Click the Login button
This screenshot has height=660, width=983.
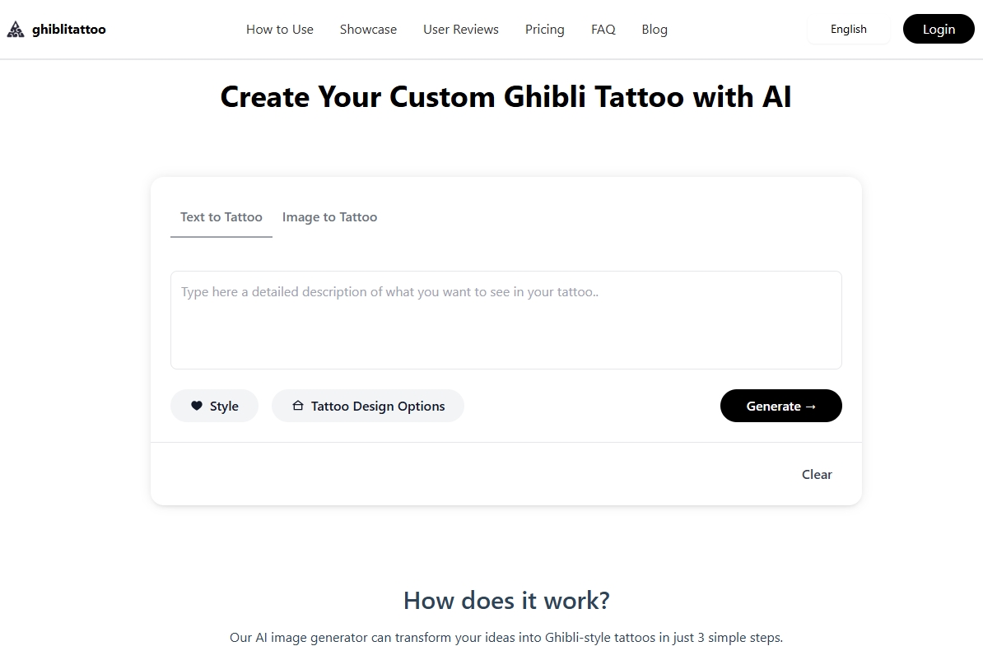tap(939, 30)
